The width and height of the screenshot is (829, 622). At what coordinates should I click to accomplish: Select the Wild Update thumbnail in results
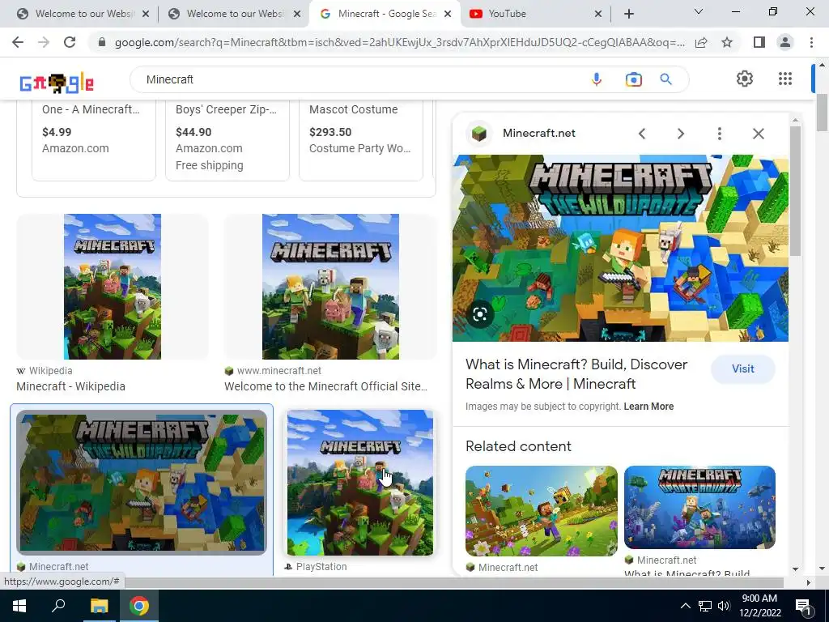click(x=142, y=482)
